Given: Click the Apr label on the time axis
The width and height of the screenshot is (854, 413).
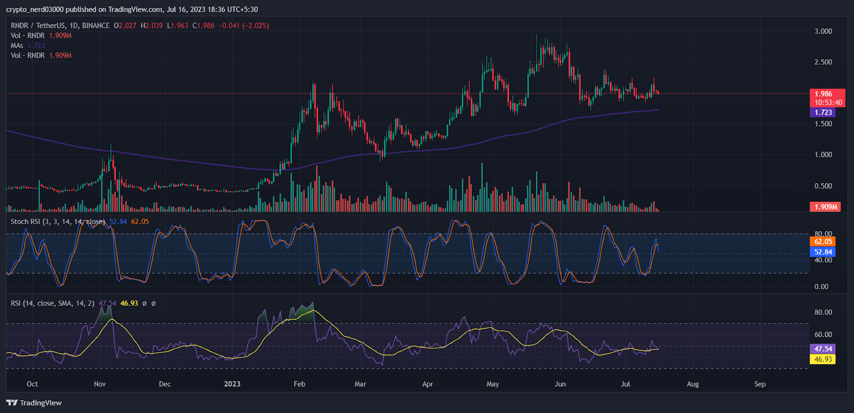Looking at the screenshot, I should point(428,384).
